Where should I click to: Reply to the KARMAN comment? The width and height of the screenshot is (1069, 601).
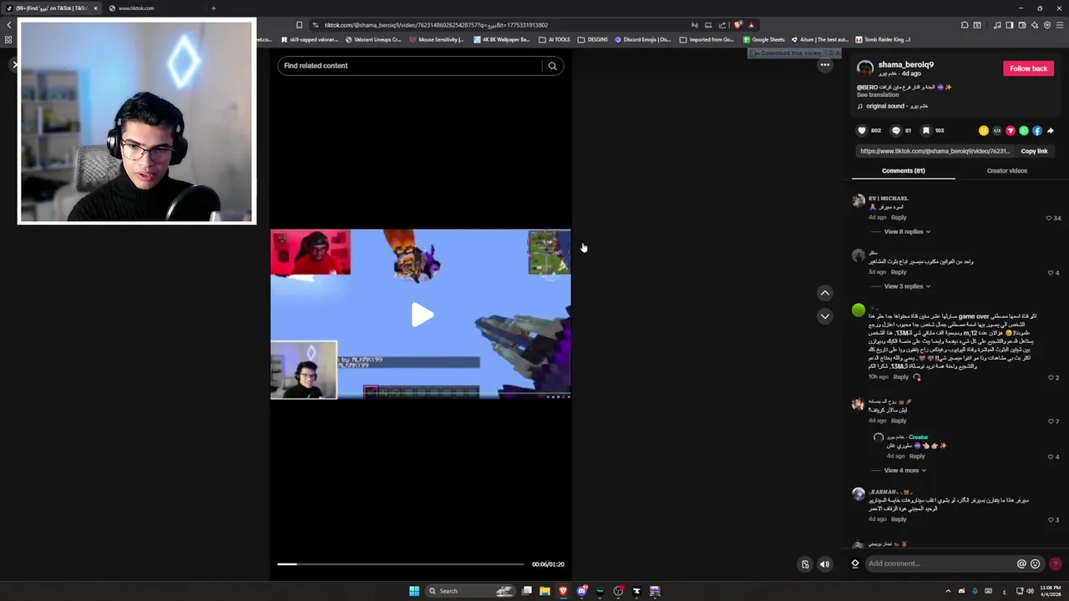pyautogui.click(x=899, y=519)
